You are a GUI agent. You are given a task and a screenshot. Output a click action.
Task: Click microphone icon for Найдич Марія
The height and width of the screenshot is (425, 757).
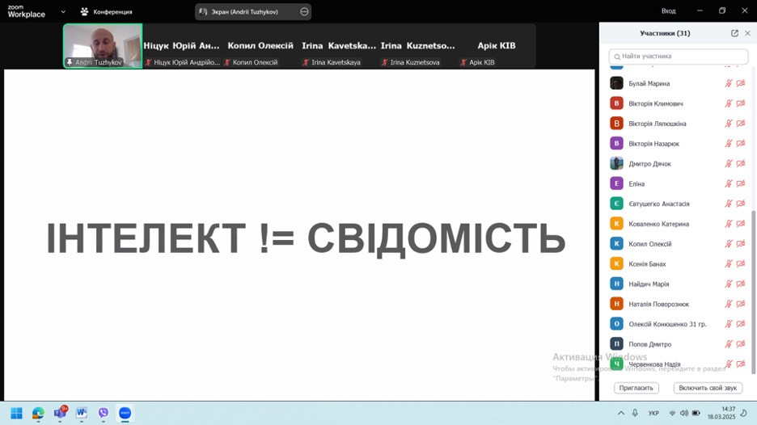click(729, 284)
